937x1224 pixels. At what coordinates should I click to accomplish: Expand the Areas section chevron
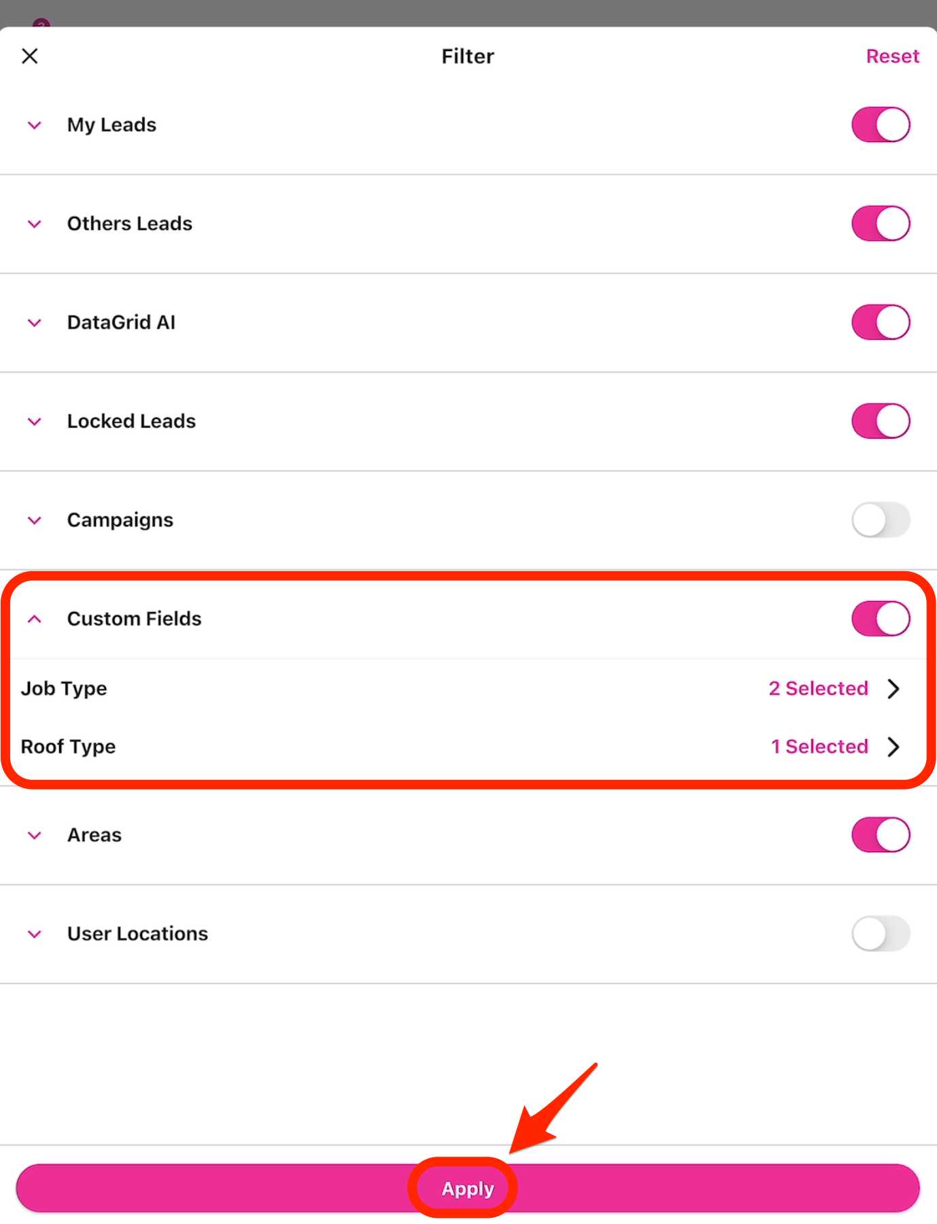(35, 835)
